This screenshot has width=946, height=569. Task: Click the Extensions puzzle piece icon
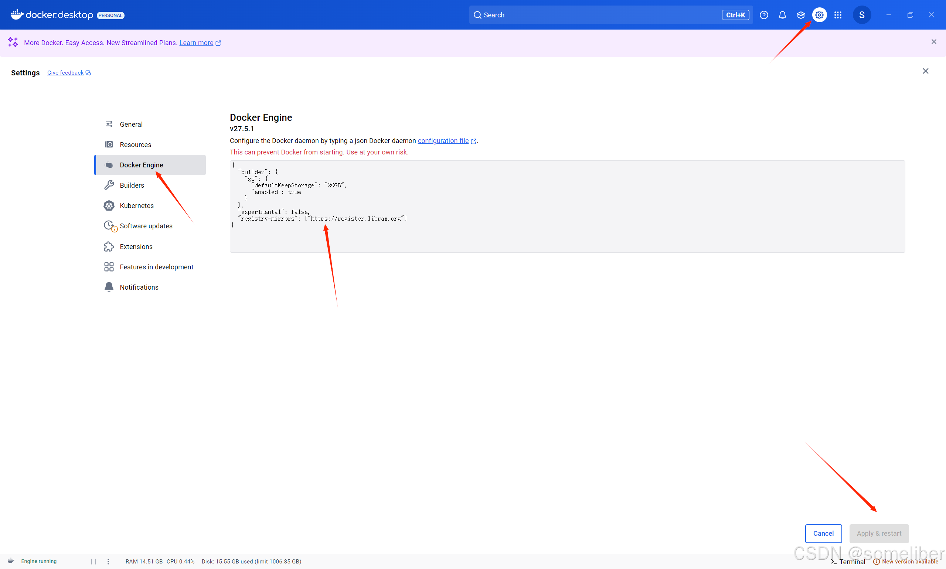tap(109, 246)
